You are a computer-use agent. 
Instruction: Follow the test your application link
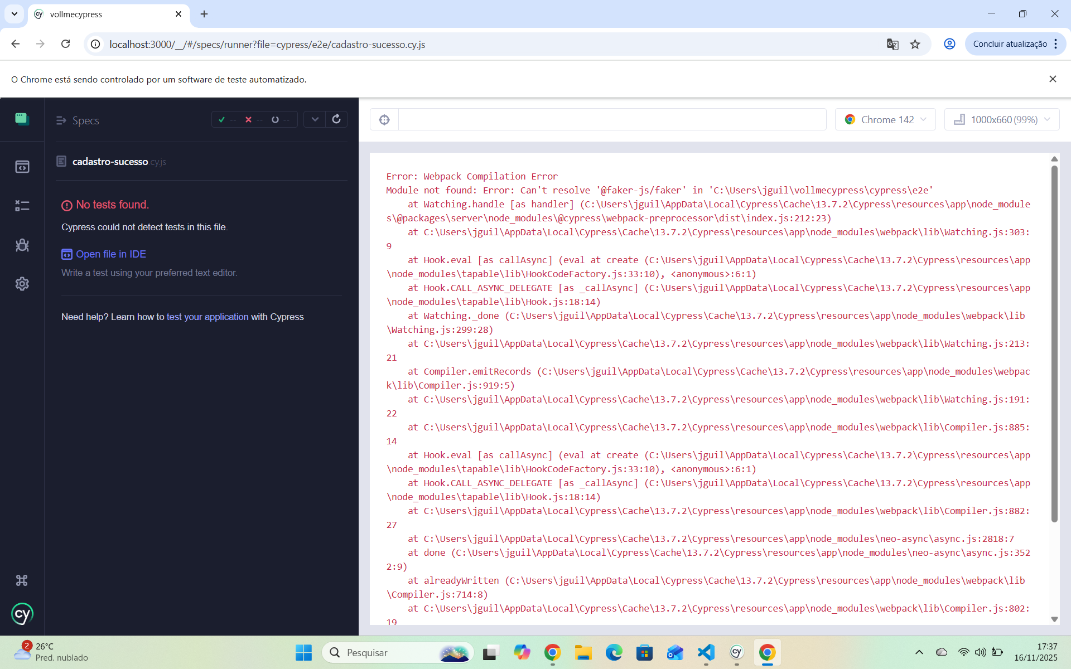[x=208, y=317]
